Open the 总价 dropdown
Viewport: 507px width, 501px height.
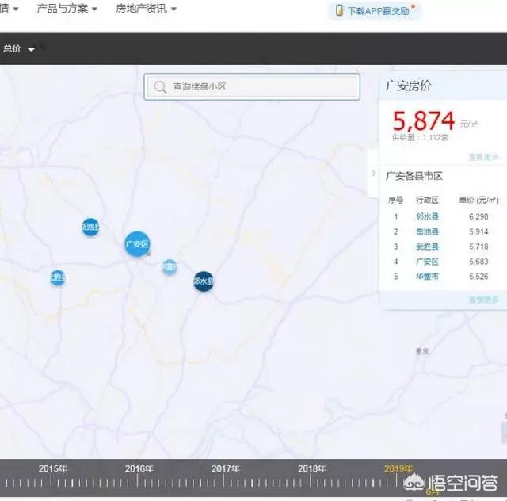click(x=19, y=49)
